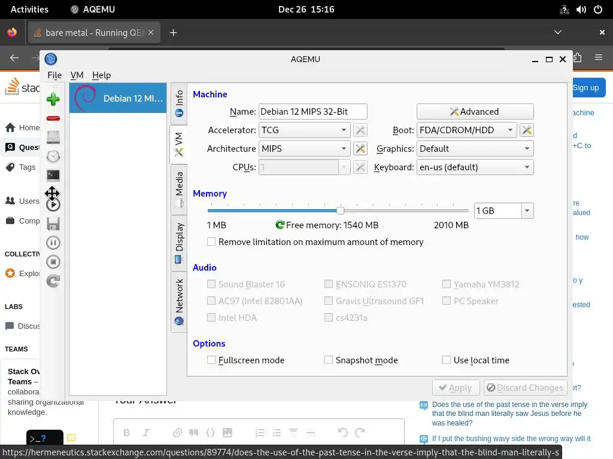Click the floppy save VM icon

[53, 224]
